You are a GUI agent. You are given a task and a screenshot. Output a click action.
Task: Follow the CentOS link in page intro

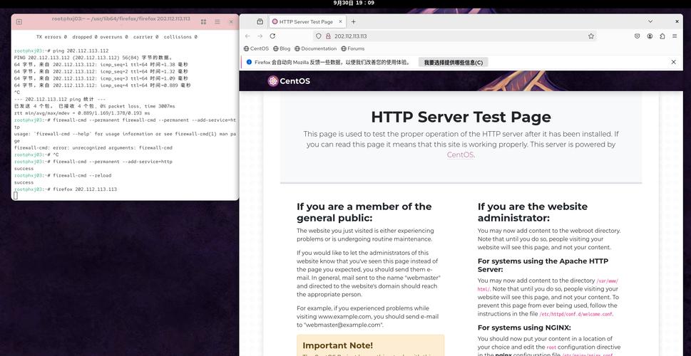(x=460, y=155)
